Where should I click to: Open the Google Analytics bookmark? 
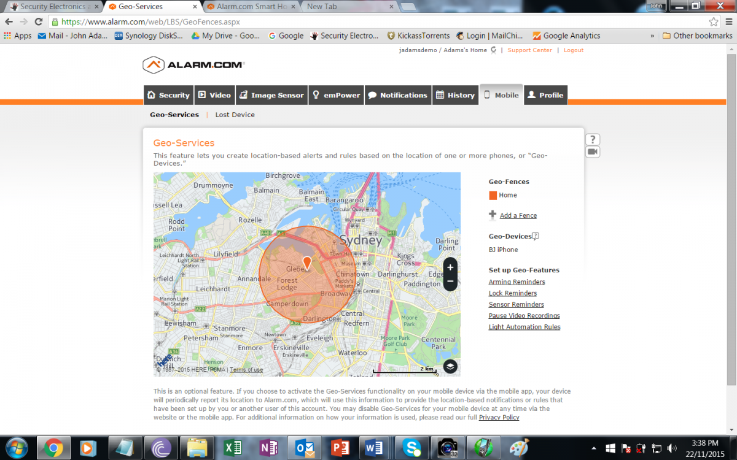pyautogui.click(x=566, y=36)
